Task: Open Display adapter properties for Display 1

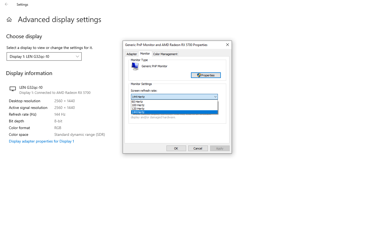Action: [41, 141]
